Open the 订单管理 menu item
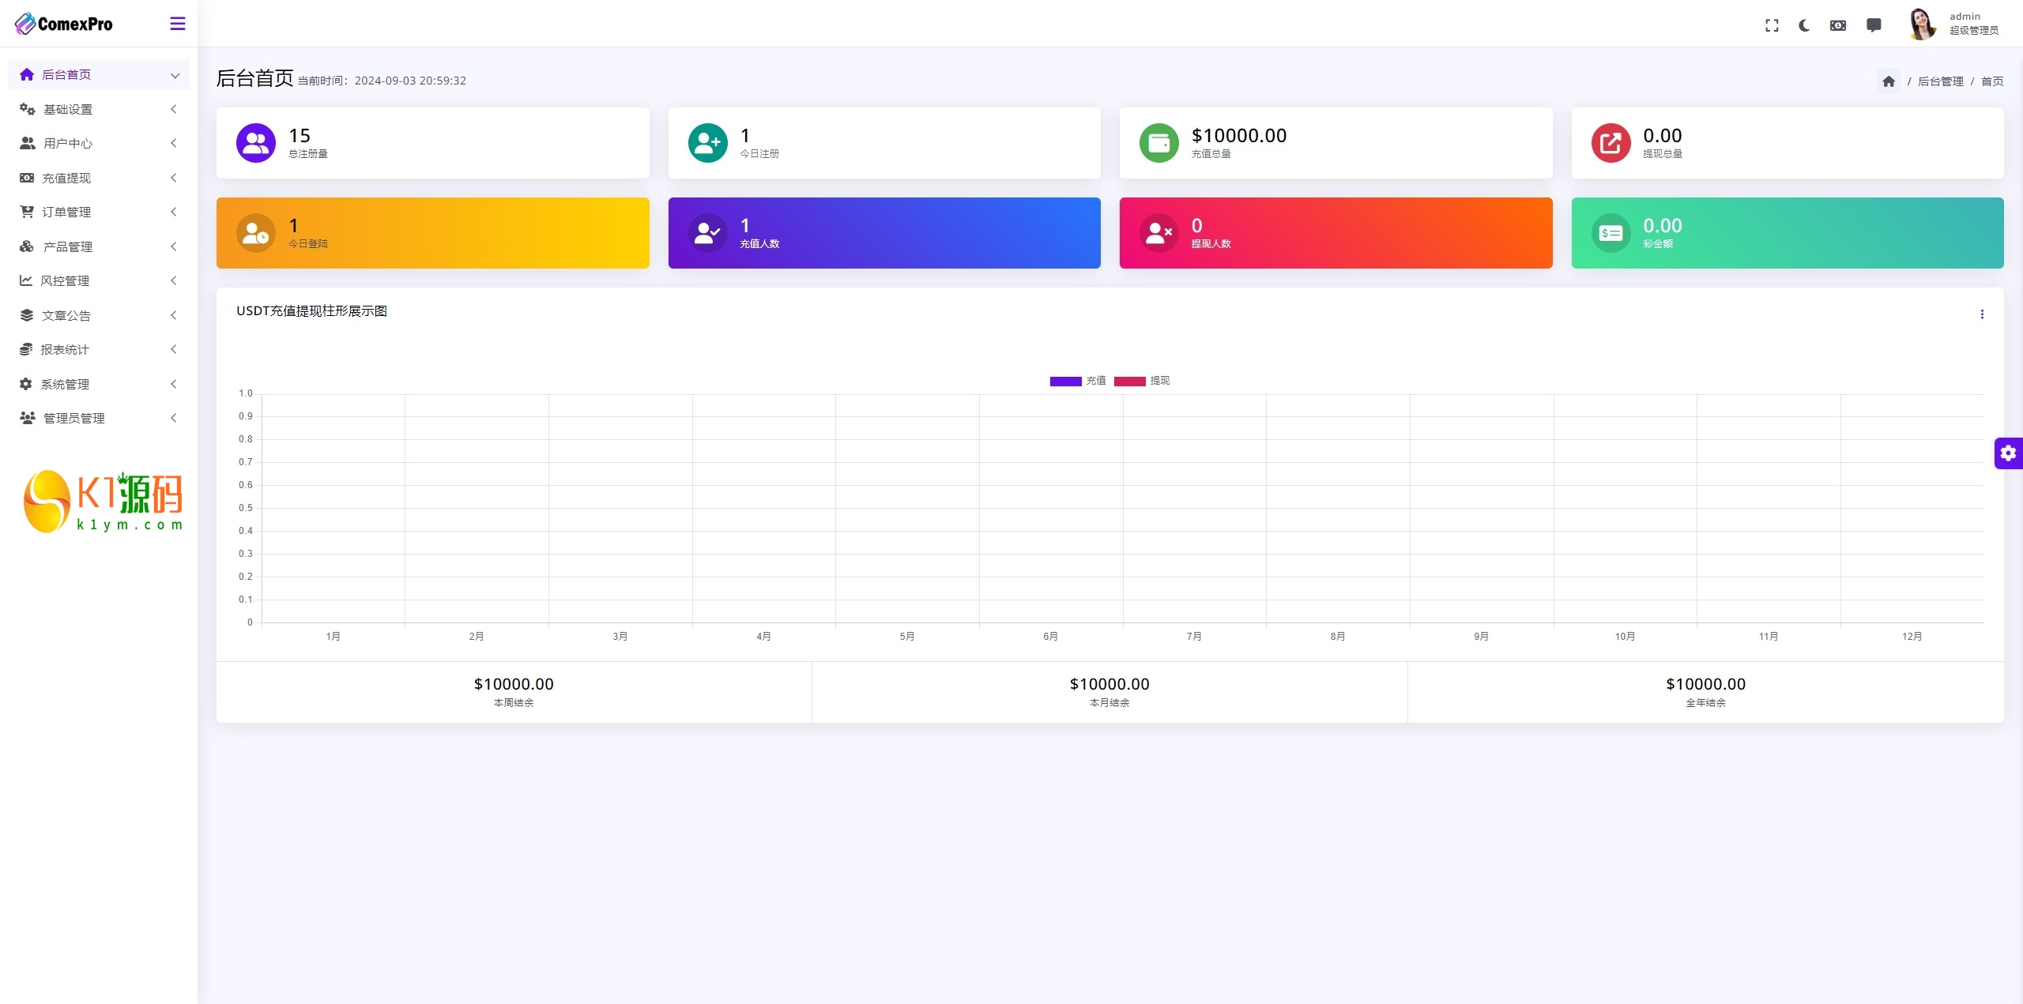2023x1004 pixels. pos(66,212)
